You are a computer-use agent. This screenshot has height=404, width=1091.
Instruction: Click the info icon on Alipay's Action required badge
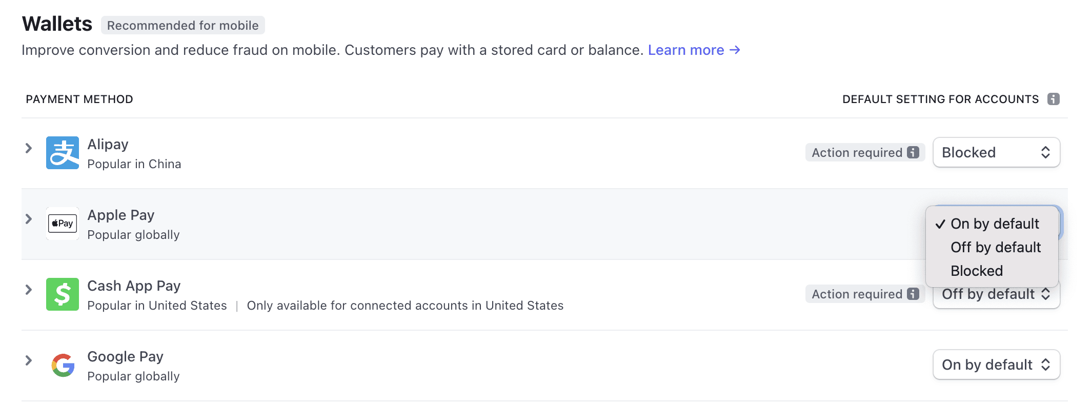pyautogui.click(x=913, y=152)
